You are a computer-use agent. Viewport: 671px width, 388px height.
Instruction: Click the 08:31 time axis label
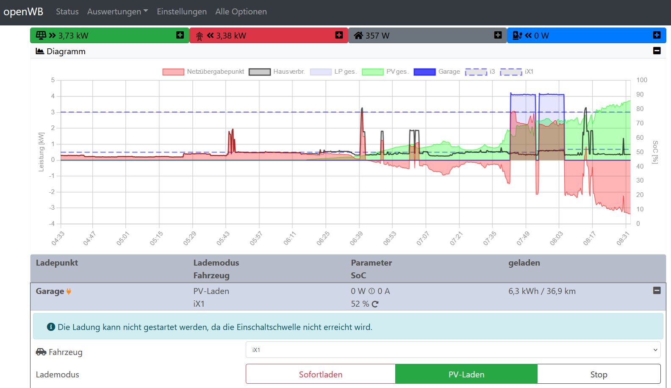(623, 238)
